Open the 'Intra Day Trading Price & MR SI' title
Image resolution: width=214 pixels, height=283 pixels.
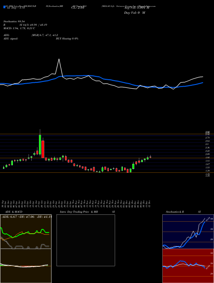point(87,212)
